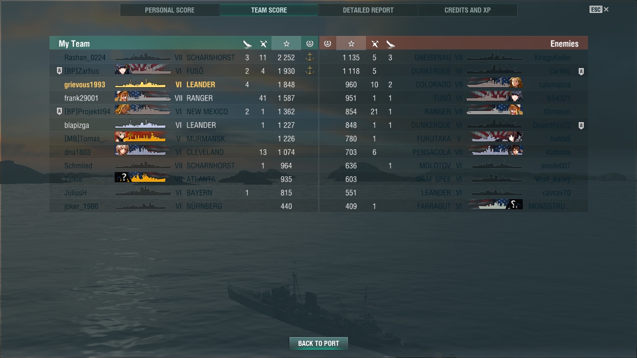Viewport: 637px width, 358px height.
Task: Click enemies' achievements emblem column header
Action: point(327,43)
